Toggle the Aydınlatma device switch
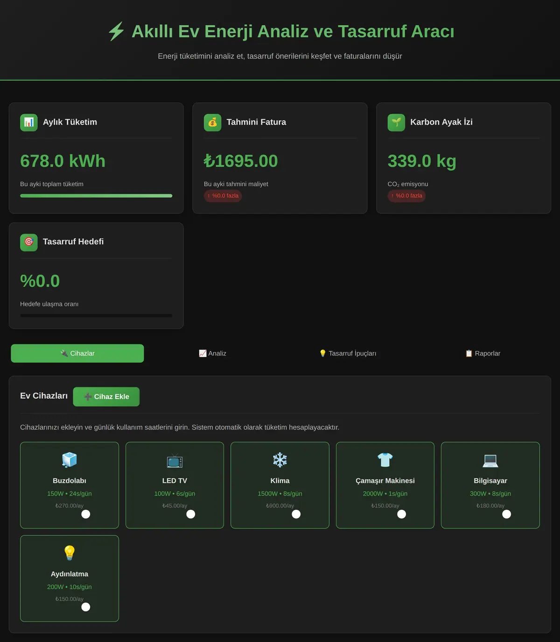The image size is (560, 642). [86, 607]
